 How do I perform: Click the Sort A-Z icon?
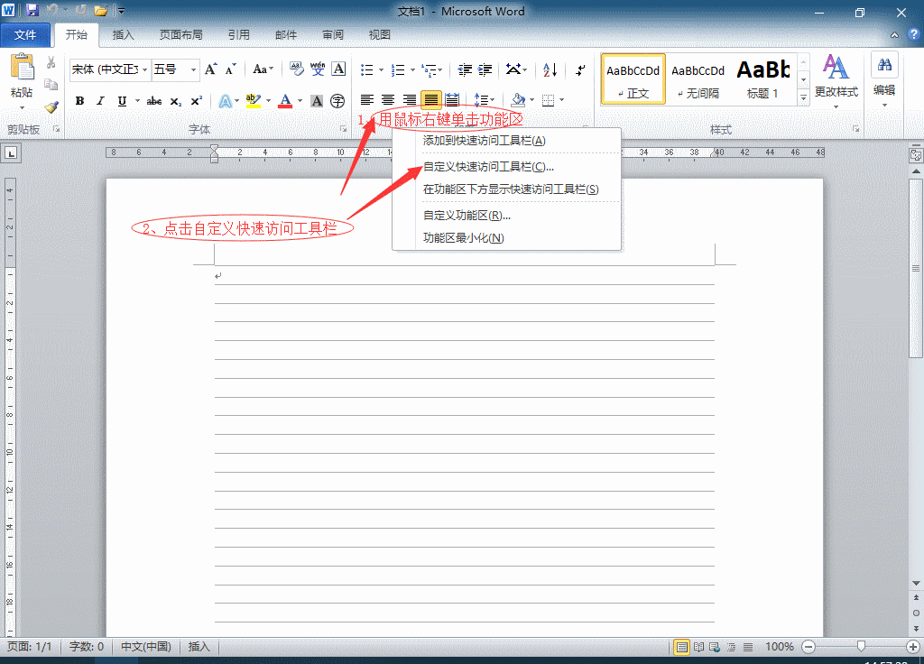(x=550, y=70)
